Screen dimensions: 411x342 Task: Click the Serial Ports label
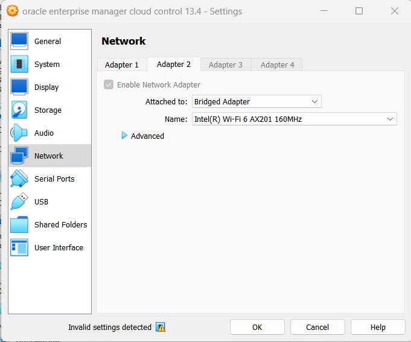[x=54, y=179]
